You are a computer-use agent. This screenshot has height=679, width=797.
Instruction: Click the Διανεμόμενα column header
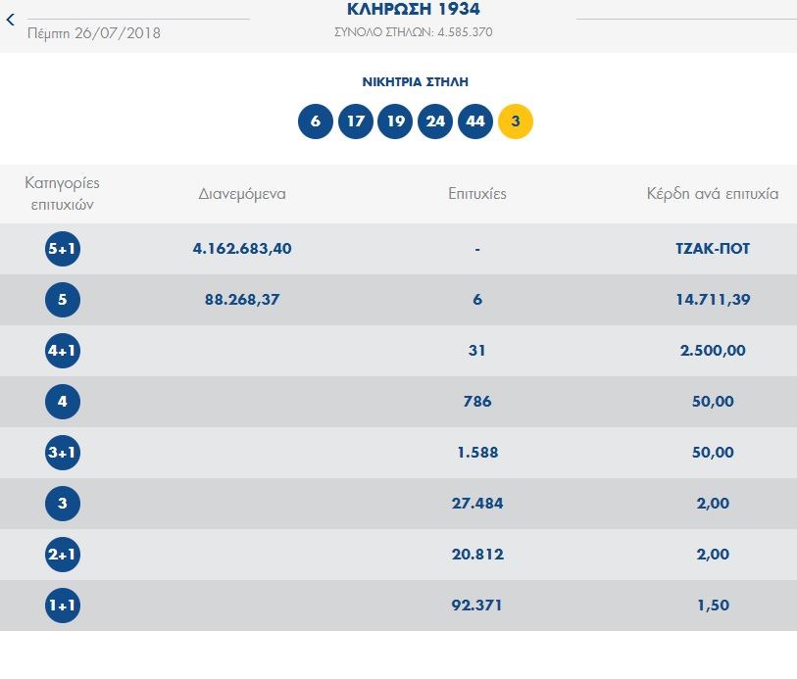(242, 194)
